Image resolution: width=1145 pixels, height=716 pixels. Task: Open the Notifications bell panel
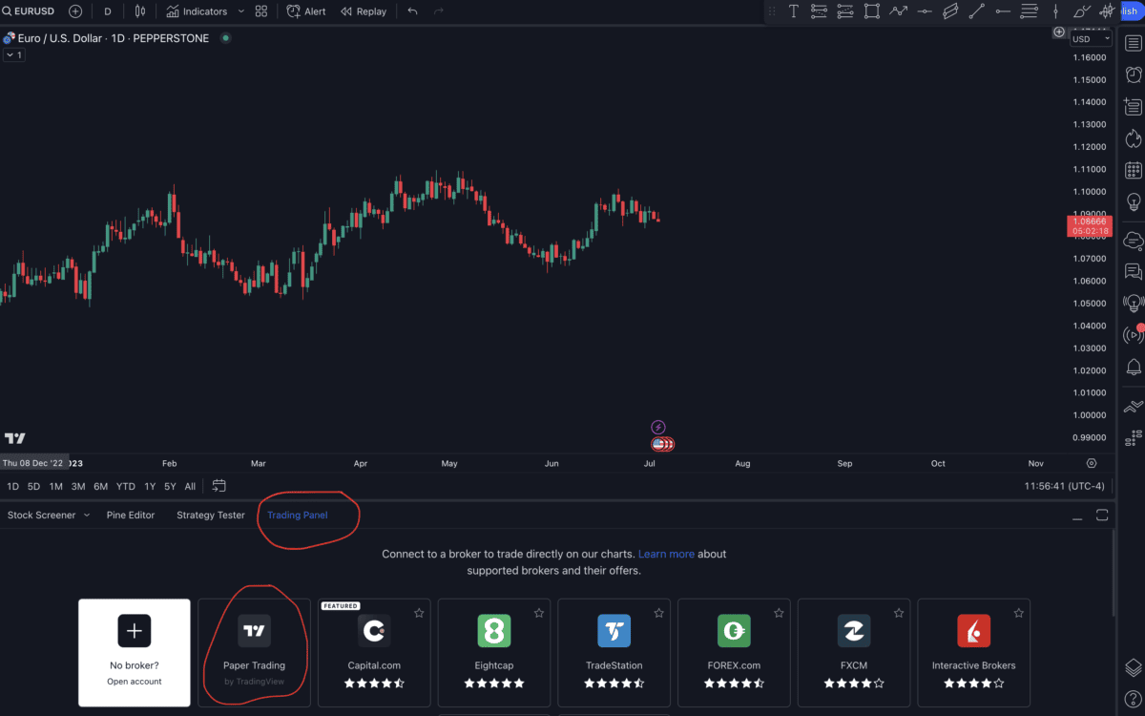(1134, 367)
